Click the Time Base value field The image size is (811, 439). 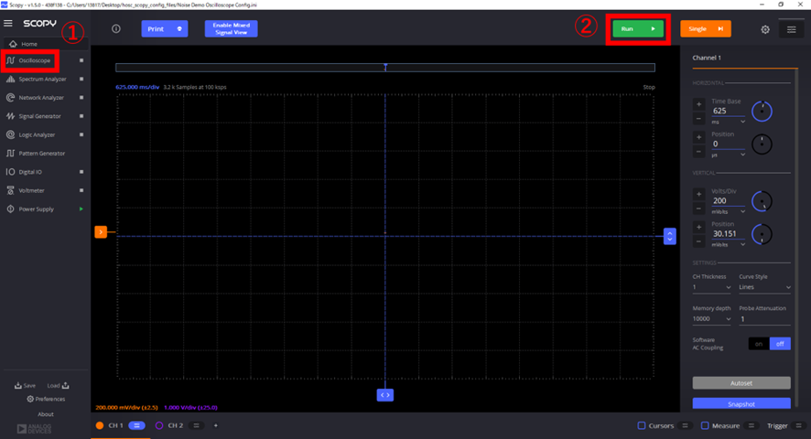[x=729, y=111]
